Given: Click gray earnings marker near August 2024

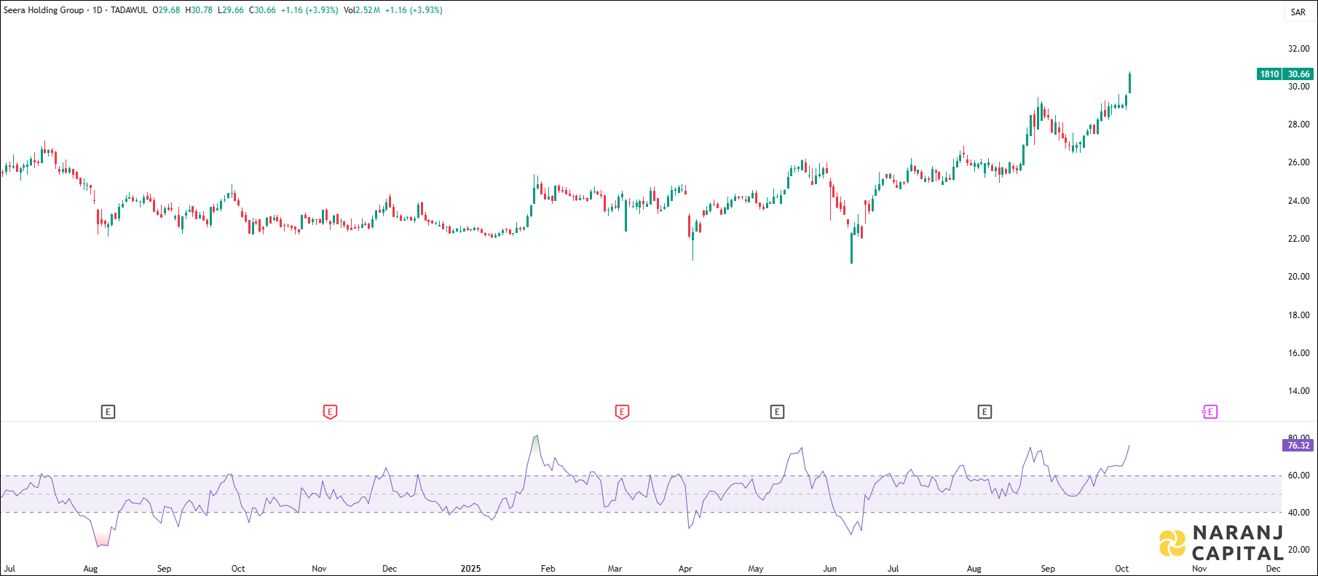Looking at the screenshot, I should coord(108,412).
